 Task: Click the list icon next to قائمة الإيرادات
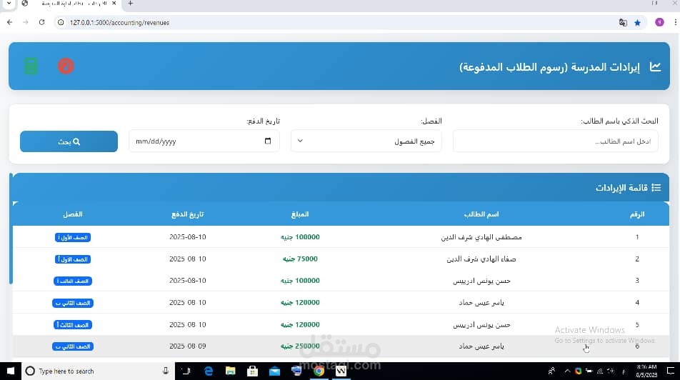[656, 187]
